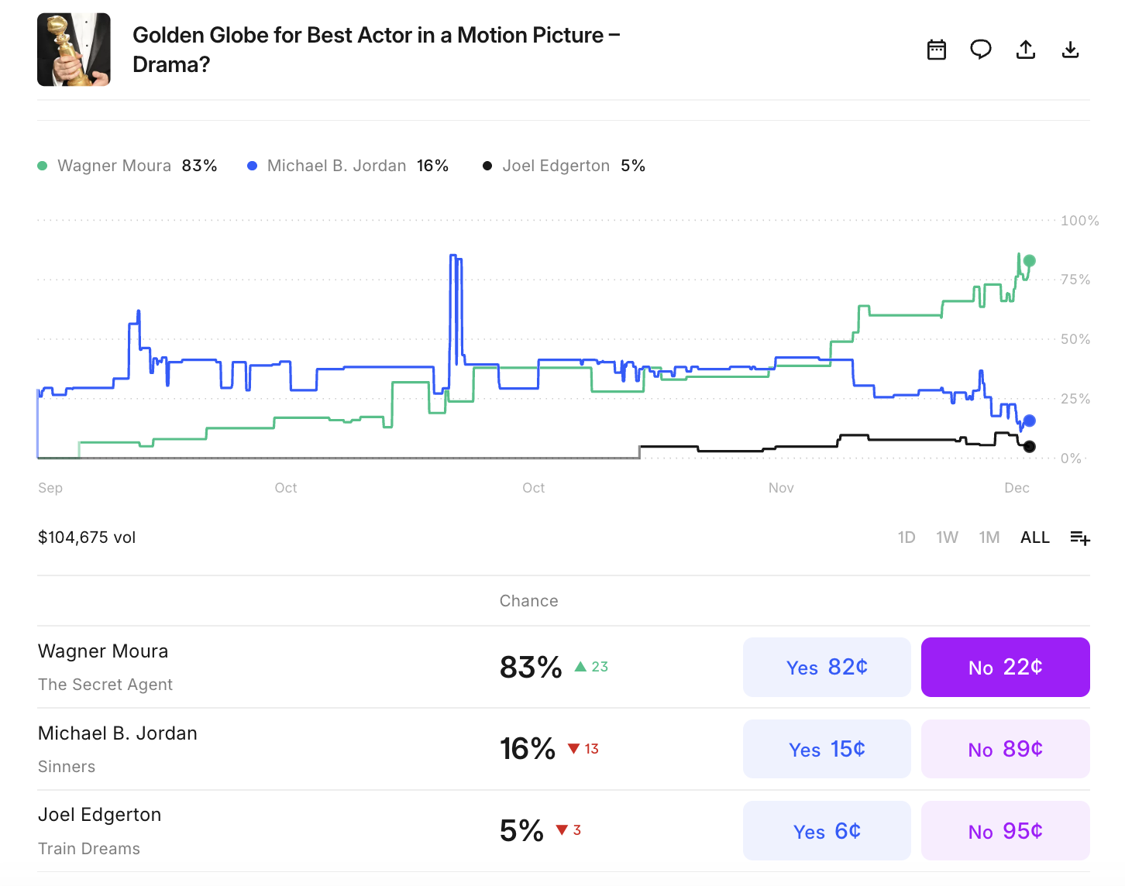This screenshot has height=886, width=1125.
Task: Buy Yes 82¢ for Wagner Moura
Action: [827, 667]
